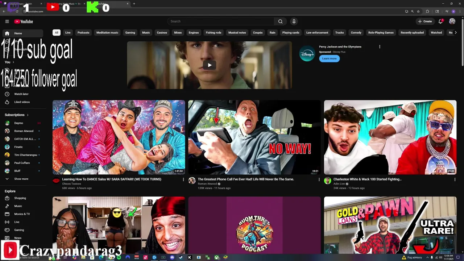Select the Gaming filter chip
The width and height of the screenshot is (464, 261).
[130, 33]
